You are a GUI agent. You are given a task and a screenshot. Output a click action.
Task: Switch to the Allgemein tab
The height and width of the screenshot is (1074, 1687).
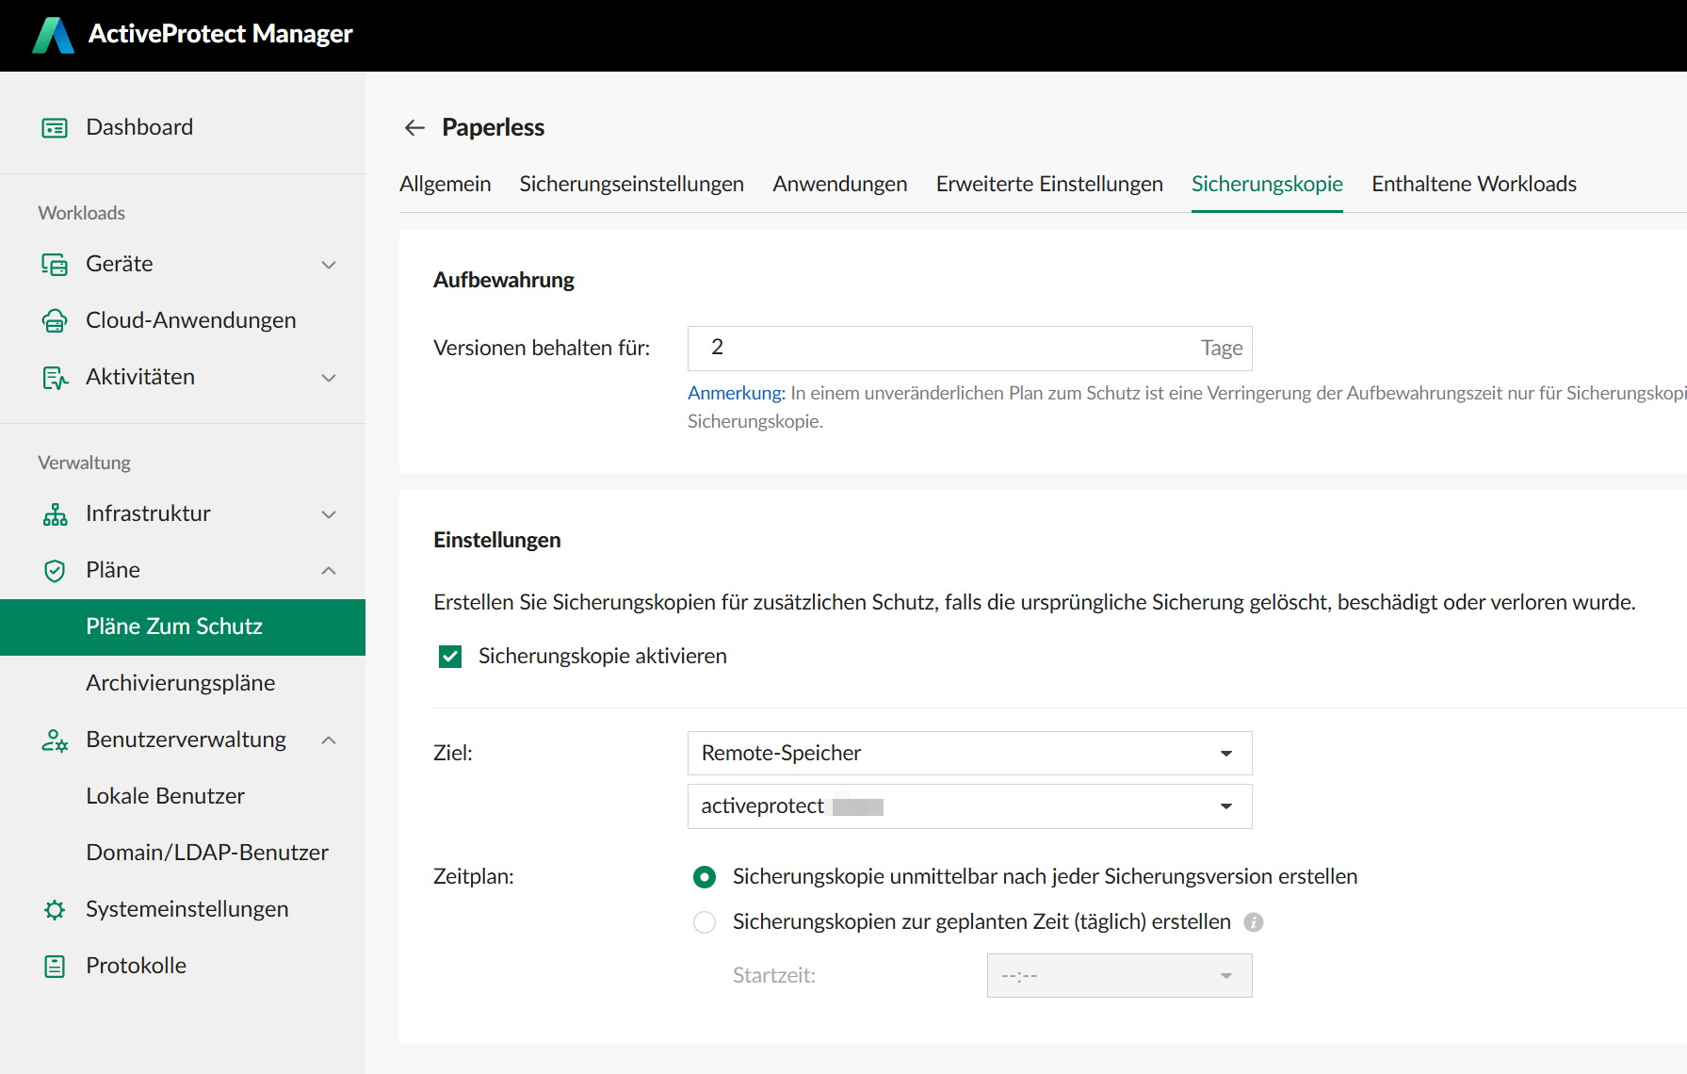(x=445, y=185)
